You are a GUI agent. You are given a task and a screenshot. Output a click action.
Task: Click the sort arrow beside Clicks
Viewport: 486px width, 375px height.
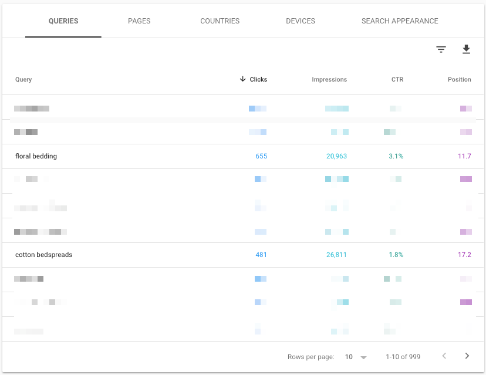coord(242,79)
